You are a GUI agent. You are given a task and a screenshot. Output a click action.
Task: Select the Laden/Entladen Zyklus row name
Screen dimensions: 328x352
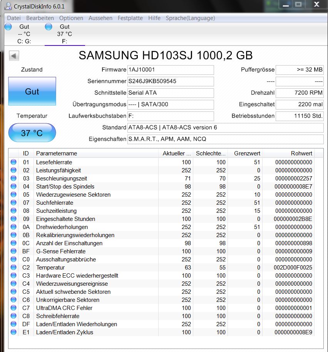(x=65, y=332)
